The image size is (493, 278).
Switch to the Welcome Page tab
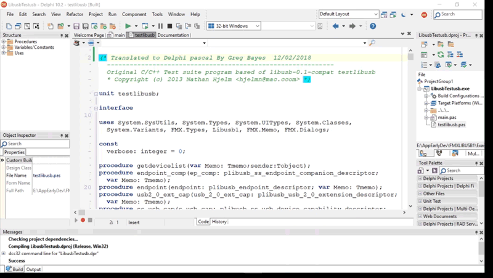point(89,35)
